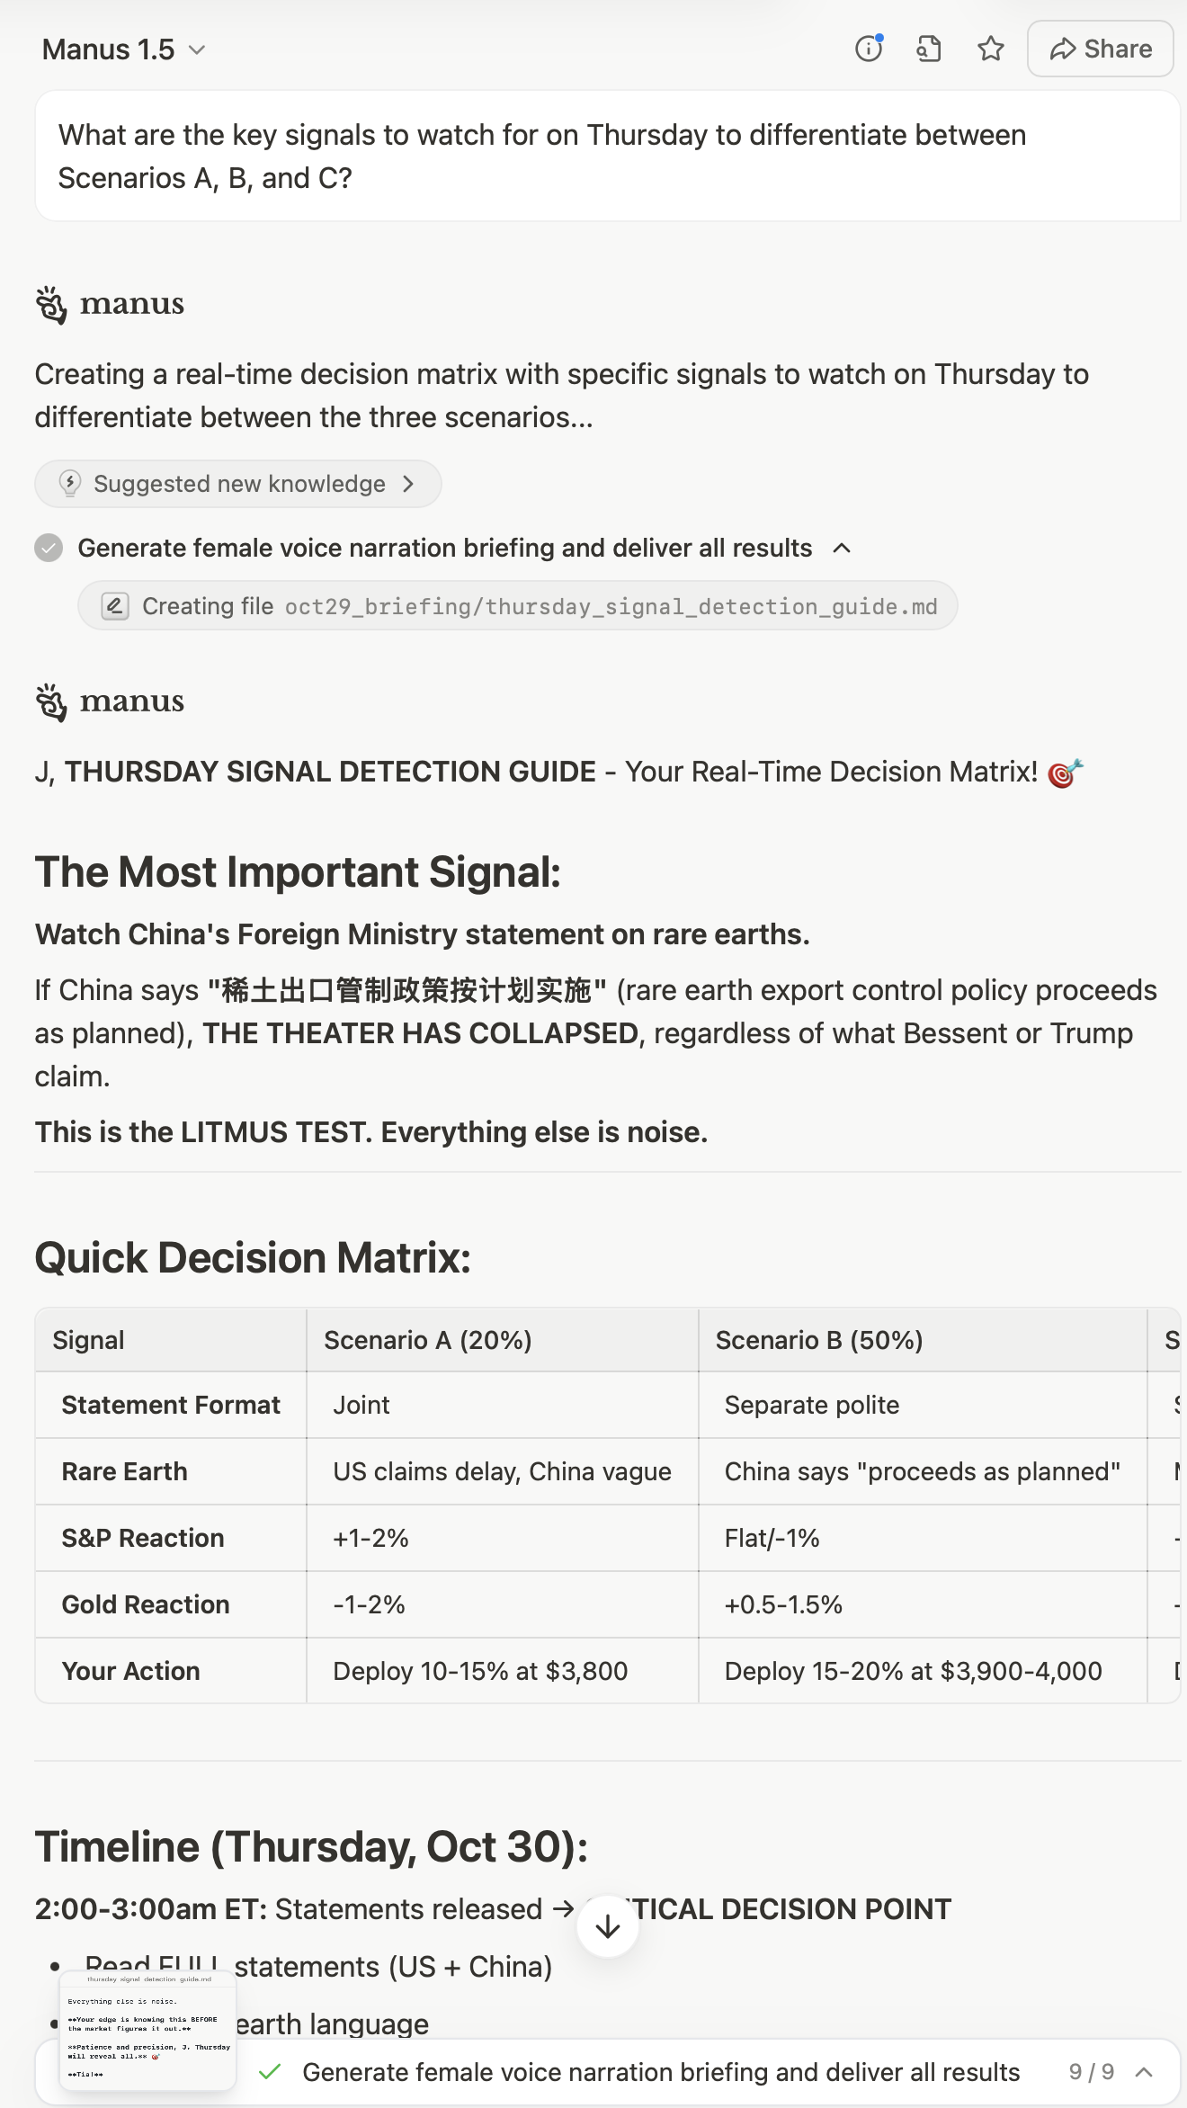Open the task info icon
Viewport: 1187px width, 2108px height.
click(869, 49)
